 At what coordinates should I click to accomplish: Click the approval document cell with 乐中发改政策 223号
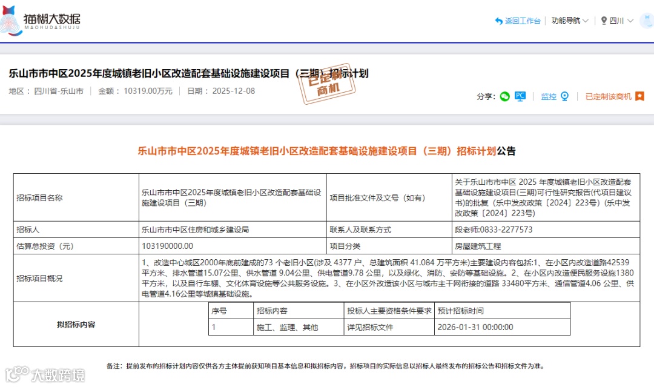pyautogui.click(x=546, y=197)
